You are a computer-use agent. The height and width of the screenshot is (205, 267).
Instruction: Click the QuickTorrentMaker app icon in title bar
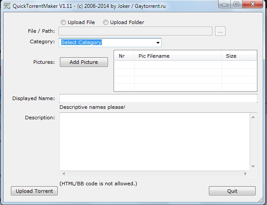(x=6, y=4)
